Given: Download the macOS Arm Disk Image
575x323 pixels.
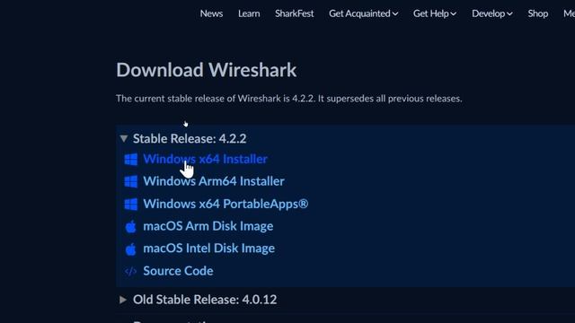Looking at the screenshot, I should (x=208, y=226).
